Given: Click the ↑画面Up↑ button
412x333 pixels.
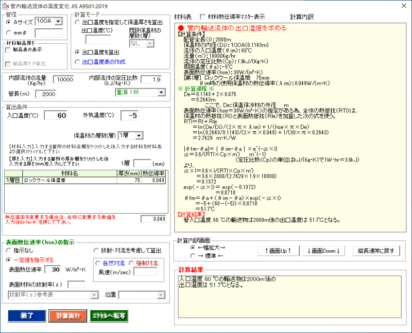Looking at the screenshot, I should 278,251.
